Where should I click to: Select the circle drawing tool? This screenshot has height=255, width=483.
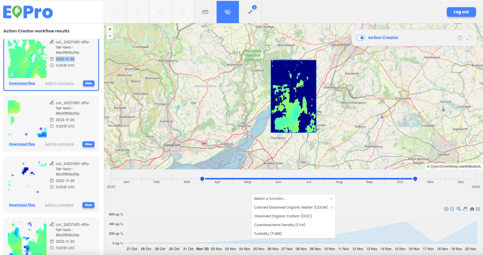click(137, 12)
